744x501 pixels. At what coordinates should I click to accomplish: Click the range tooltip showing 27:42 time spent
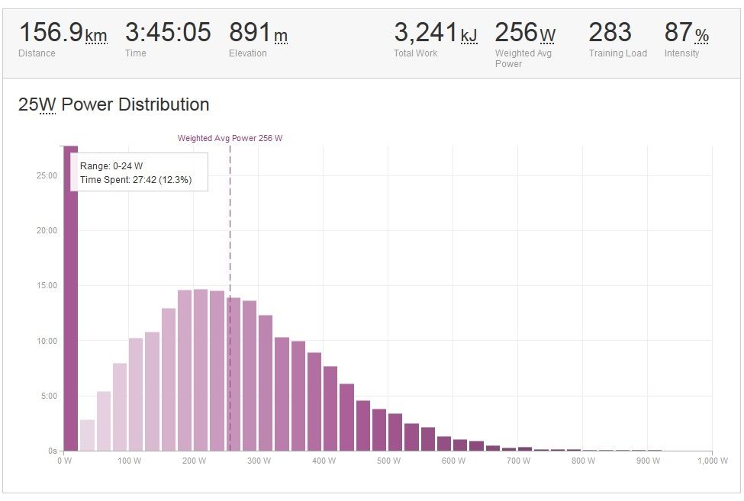[x=139, y=172]
